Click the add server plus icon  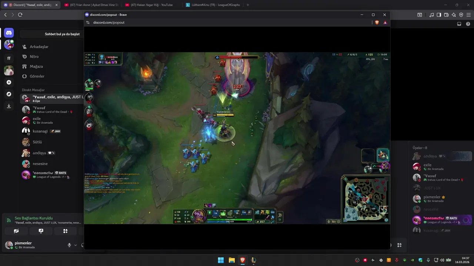click(9, 82)
